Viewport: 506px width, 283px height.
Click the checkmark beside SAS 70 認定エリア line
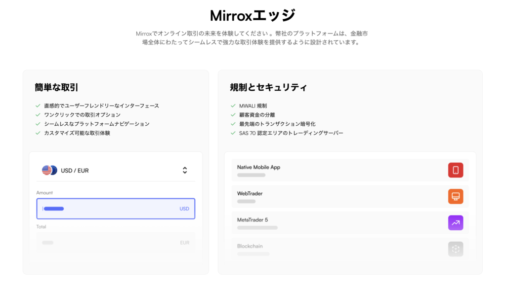(233, 133)
